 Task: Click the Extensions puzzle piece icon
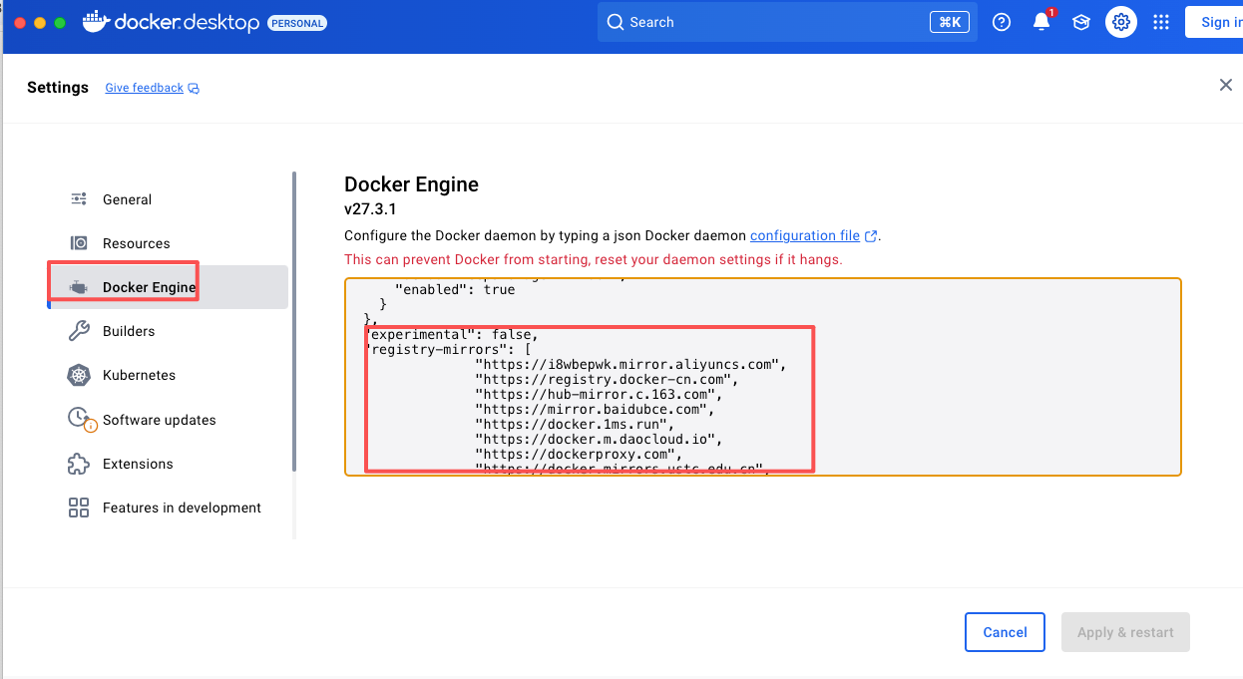pyautogui.click(x=79, y=464)
